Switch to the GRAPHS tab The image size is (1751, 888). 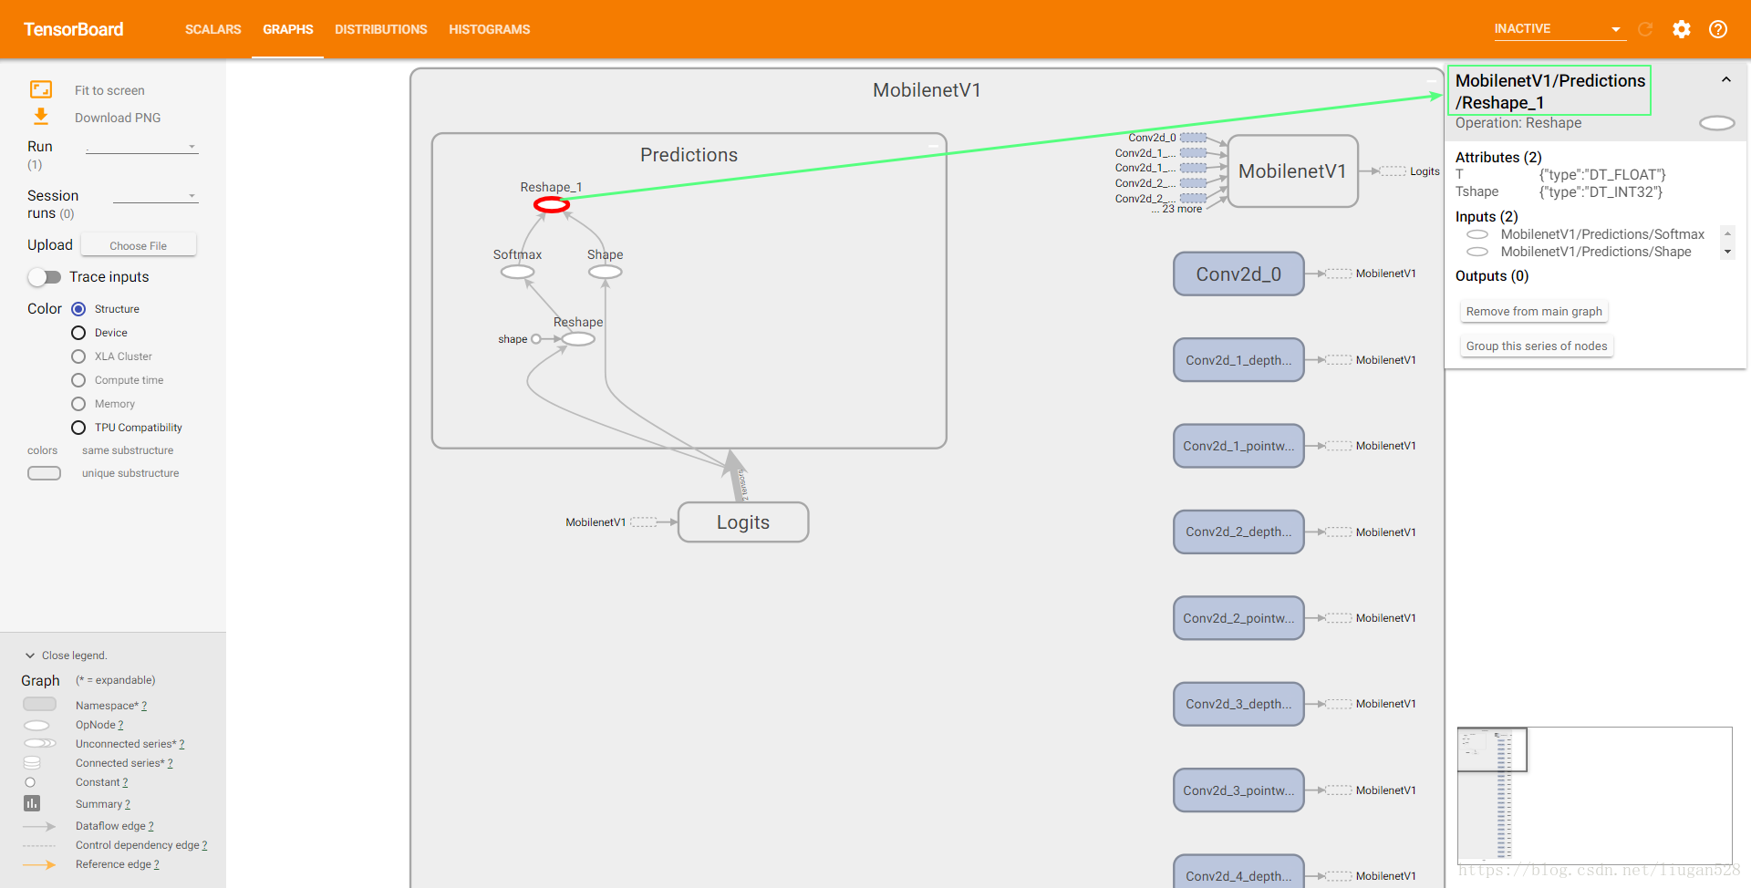tap(288, 29)
